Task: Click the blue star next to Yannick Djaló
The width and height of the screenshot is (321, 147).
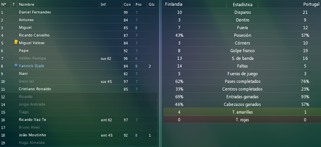Action: click(x=16, y=65)
